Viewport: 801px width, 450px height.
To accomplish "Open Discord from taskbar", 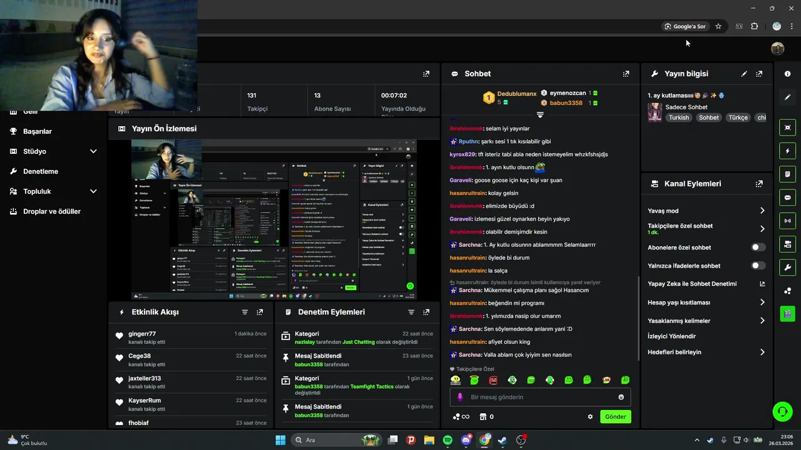I will (x=466, y=440).
